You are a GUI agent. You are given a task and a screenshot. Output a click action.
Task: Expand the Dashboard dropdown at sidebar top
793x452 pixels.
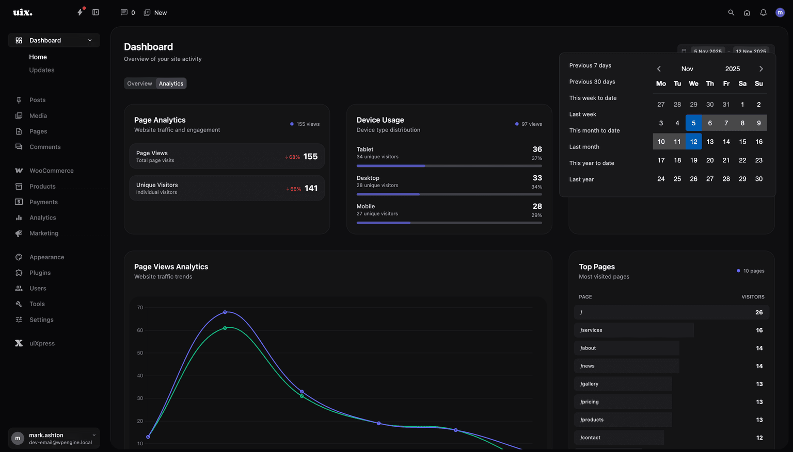[x=90, y=40]
